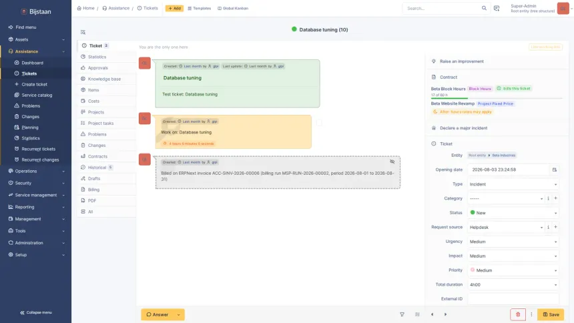
Task: Open the Approvals tab
Action: [x=106, y=68]
